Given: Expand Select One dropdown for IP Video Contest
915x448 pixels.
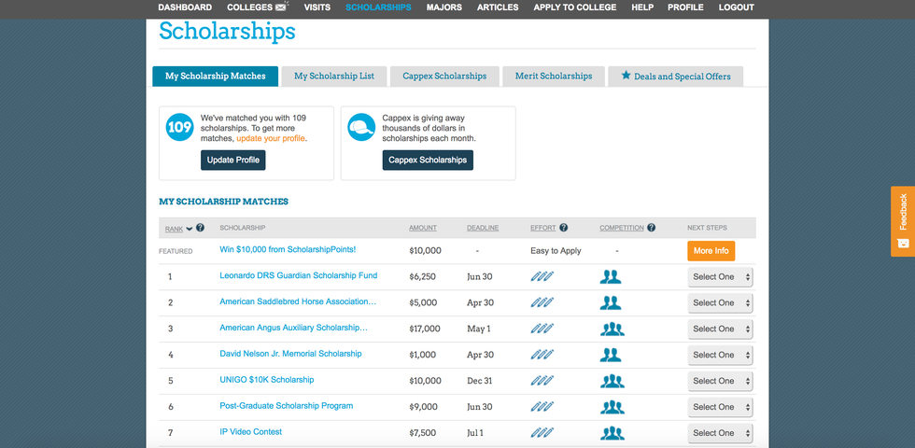Looking at the screenshot, I should click(x=720, y=433).
